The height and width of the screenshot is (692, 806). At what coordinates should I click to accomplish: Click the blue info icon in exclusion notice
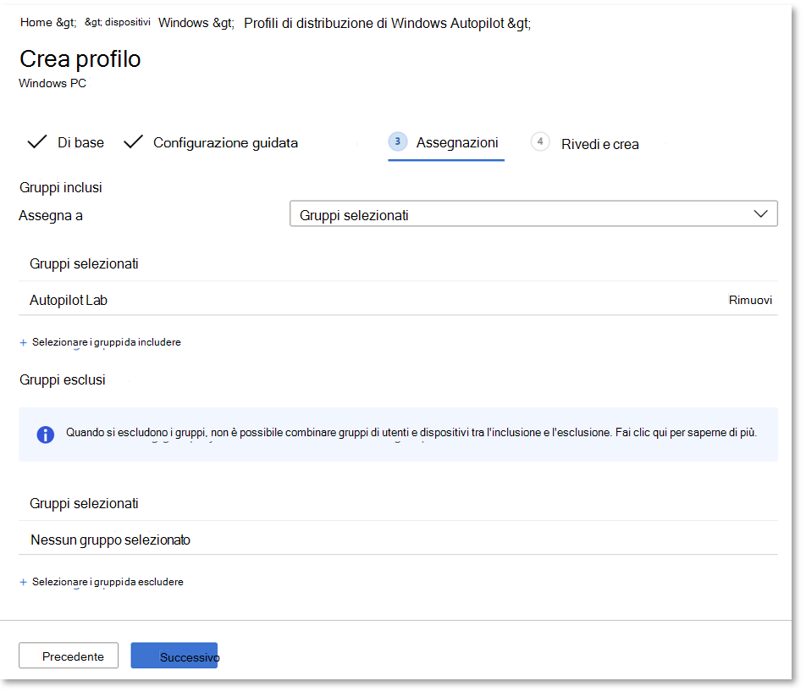click(x=45, y=435)
